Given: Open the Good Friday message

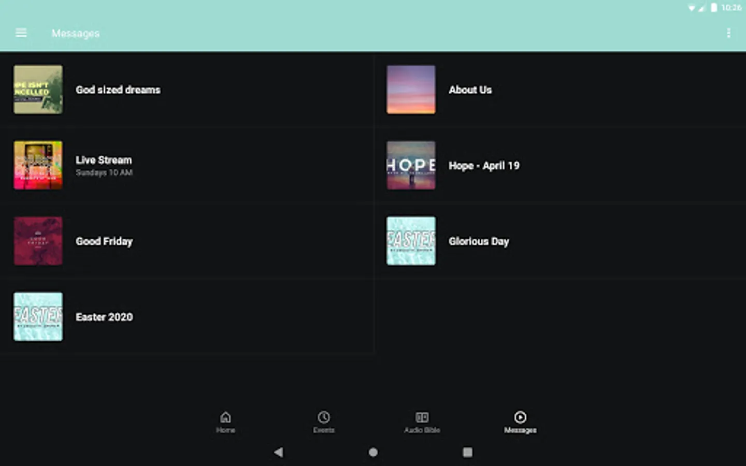Looking at the screenshot, I should click(x=104, y=241).
